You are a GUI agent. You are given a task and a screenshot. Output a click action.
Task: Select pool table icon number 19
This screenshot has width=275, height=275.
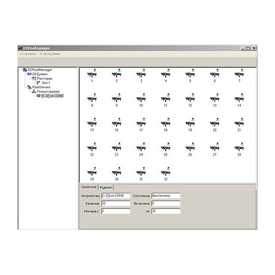(190, 122)
